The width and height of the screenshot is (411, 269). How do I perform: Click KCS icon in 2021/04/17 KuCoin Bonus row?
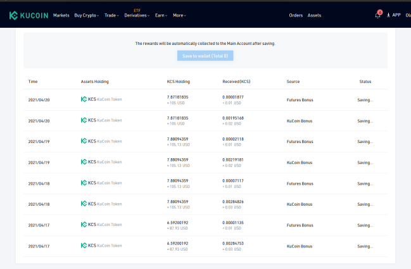coord(84,246)
